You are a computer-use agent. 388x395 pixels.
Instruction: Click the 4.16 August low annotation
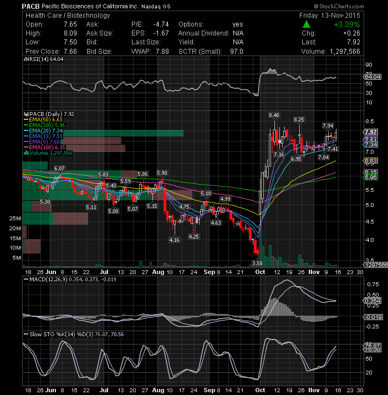(x=175, y=240)
